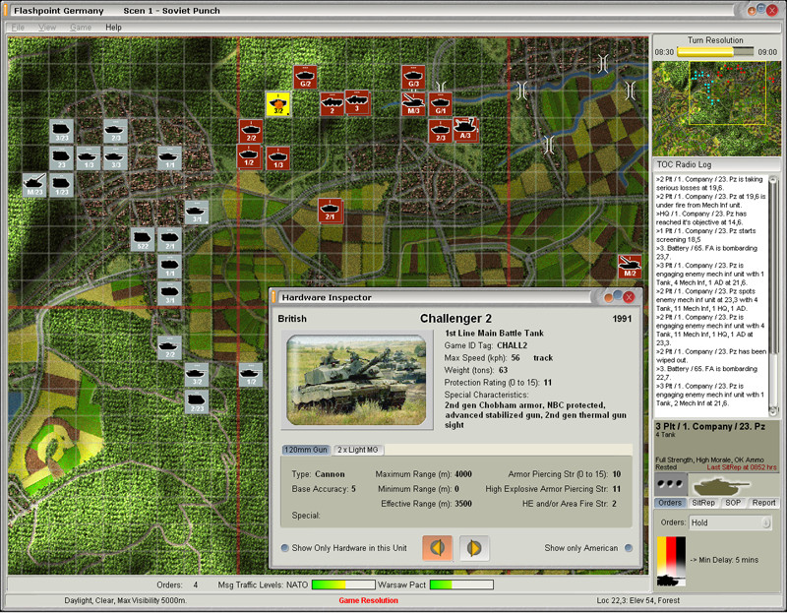Show next hardware with right arrow button

(x=473, y=548)
